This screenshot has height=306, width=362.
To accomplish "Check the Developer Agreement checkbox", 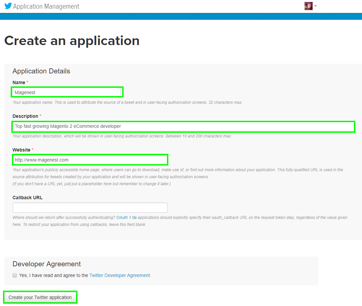I will (x=15, y=275).
